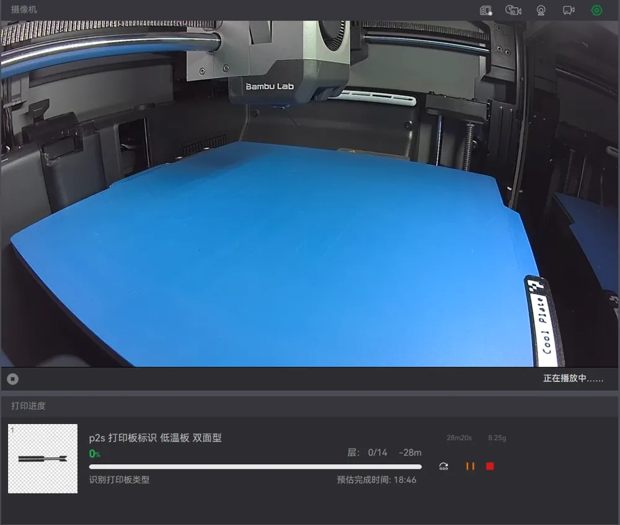
Task: Click the print options loop icon
Action: (x=443, y=466)
